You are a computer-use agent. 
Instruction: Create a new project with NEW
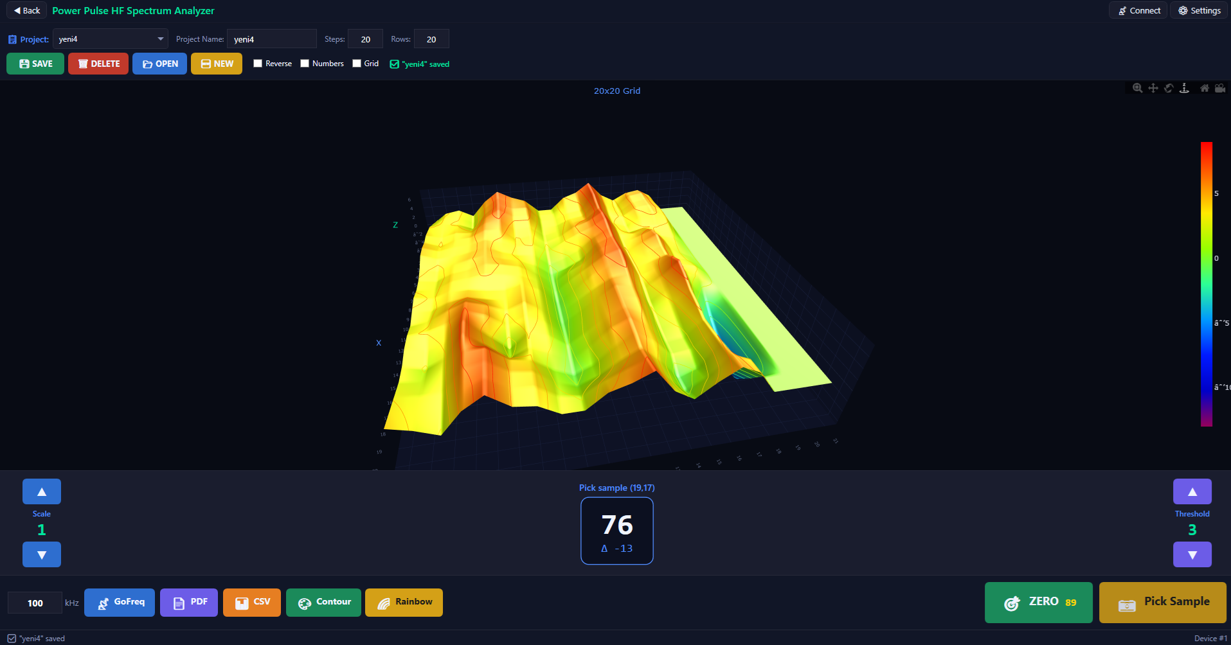[216, 63]
